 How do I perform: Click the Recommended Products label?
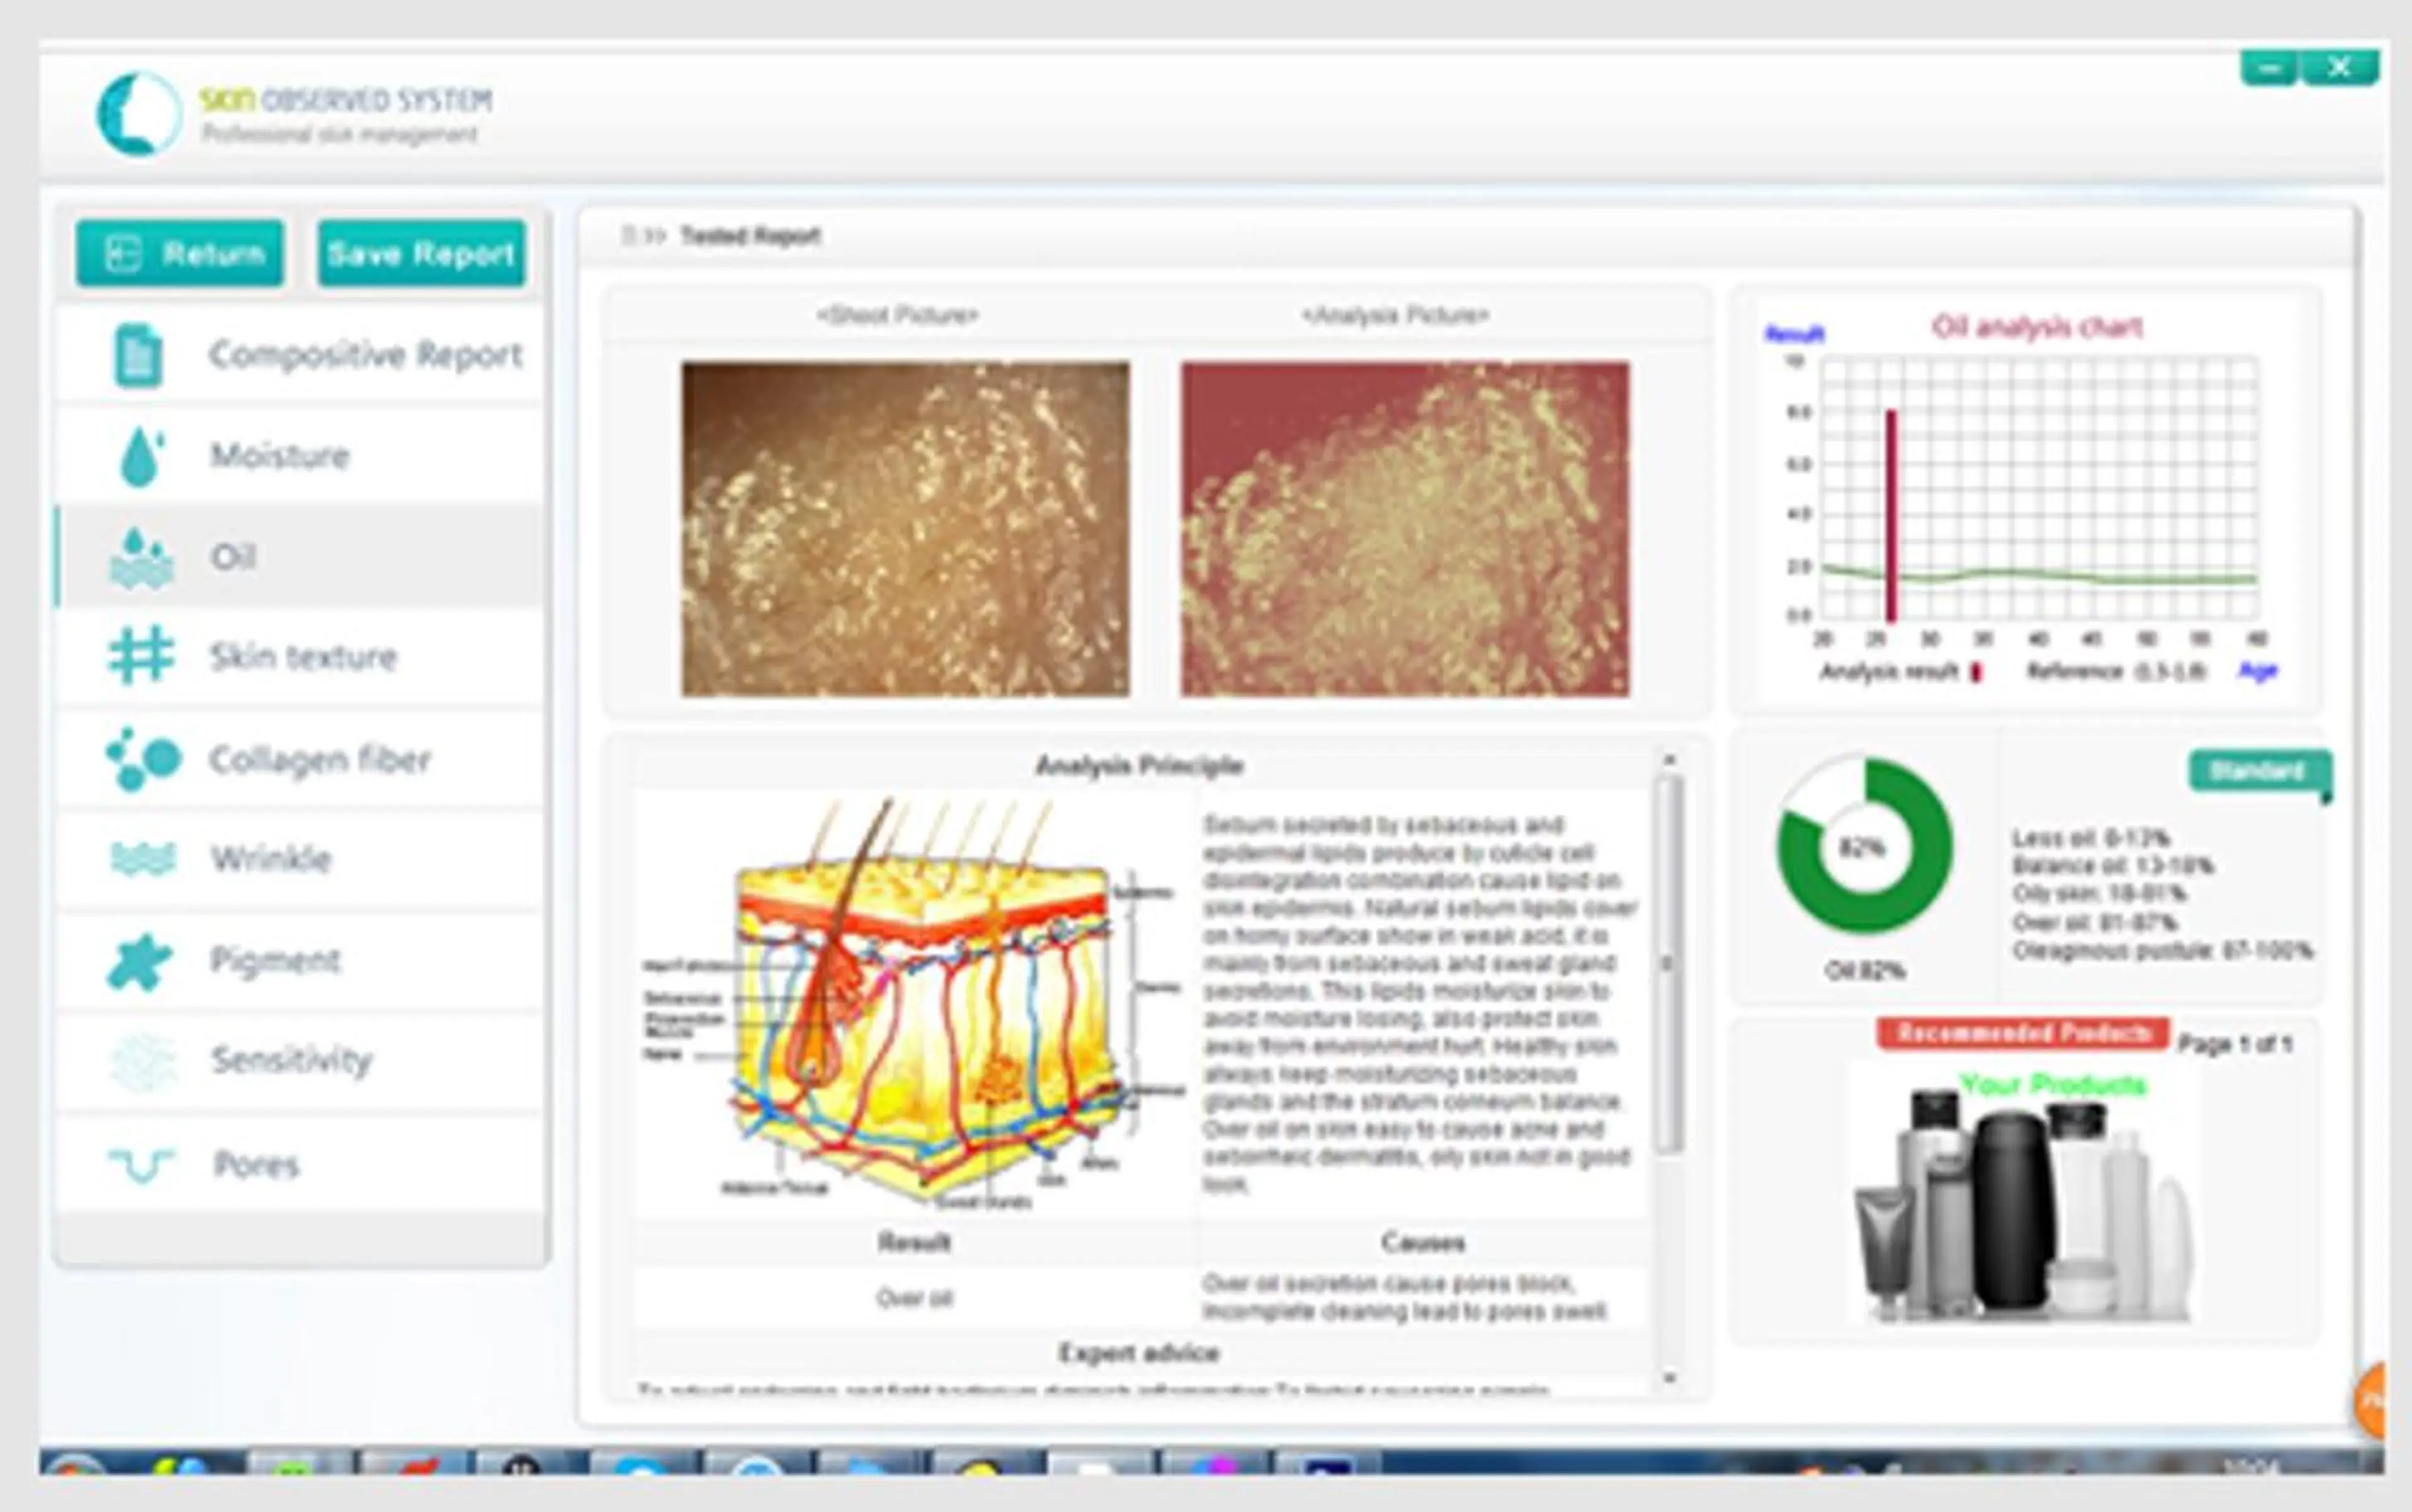click(2022, 1033)
